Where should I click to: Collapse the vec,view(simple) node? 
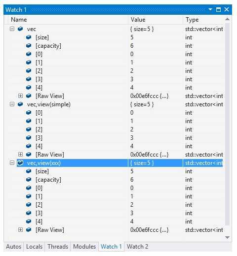coord(12,104)
